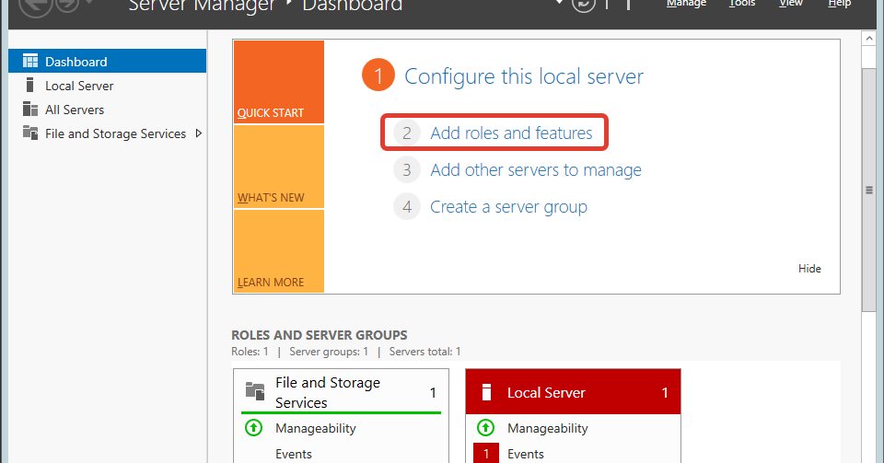Click the forward navigation arrow
The image size is (884, 463).
pos(68,5)
